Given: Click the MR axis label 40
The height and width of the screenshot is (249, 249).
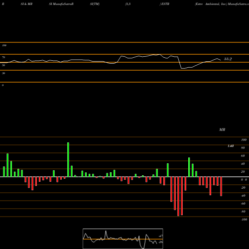Looking at the screenshot, I should (243, 164).
